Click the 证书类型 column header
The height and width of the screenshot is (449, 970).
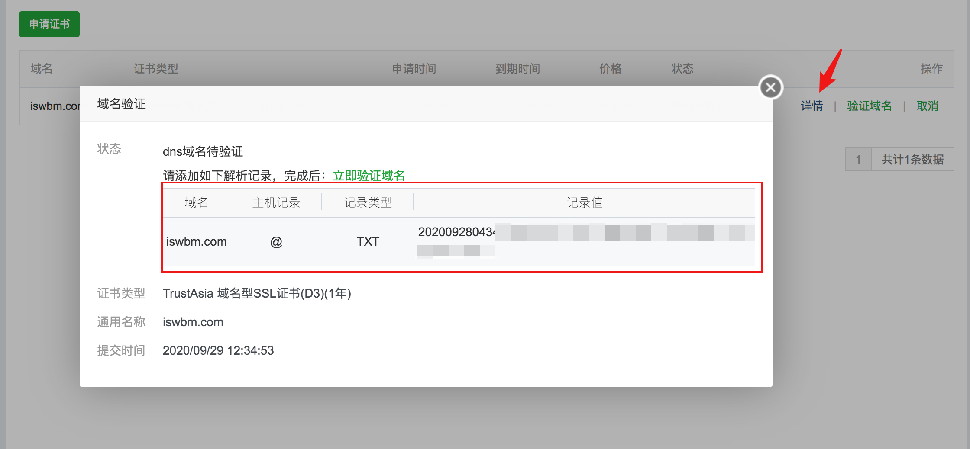click(155, 69)
